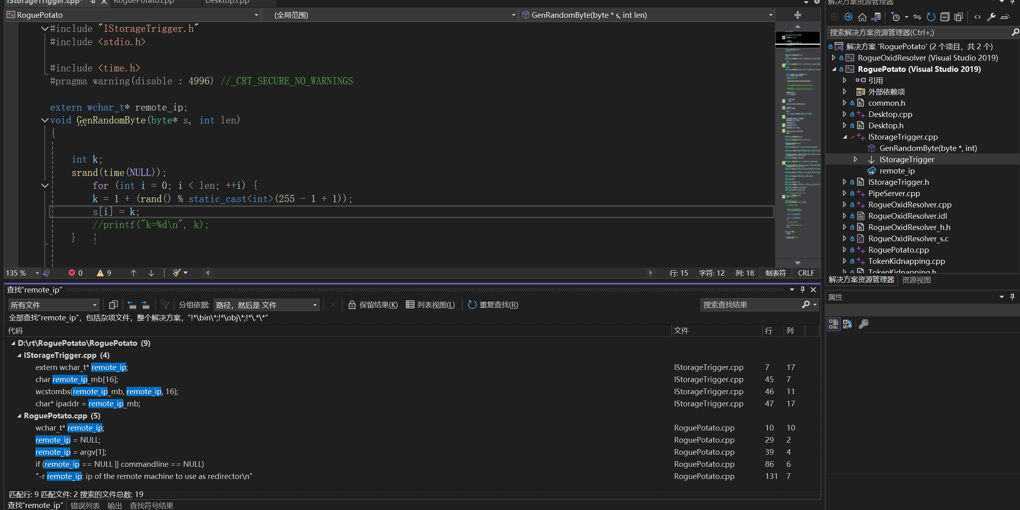Click the 重复查找(R) button
The width and height of the screenshot is (1020, 510).
click(493, 305)
